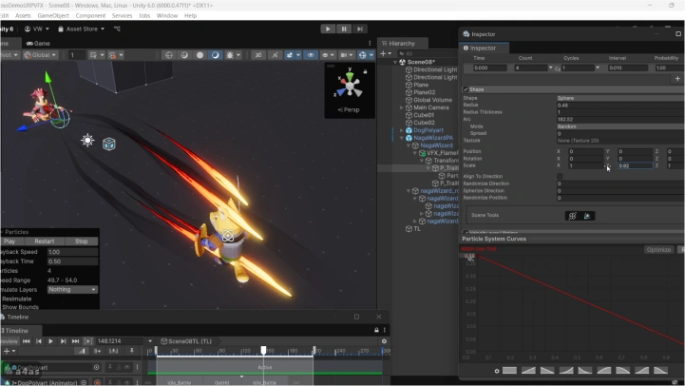Click the cube gizmo icon in scene view

tap(108, 144)
